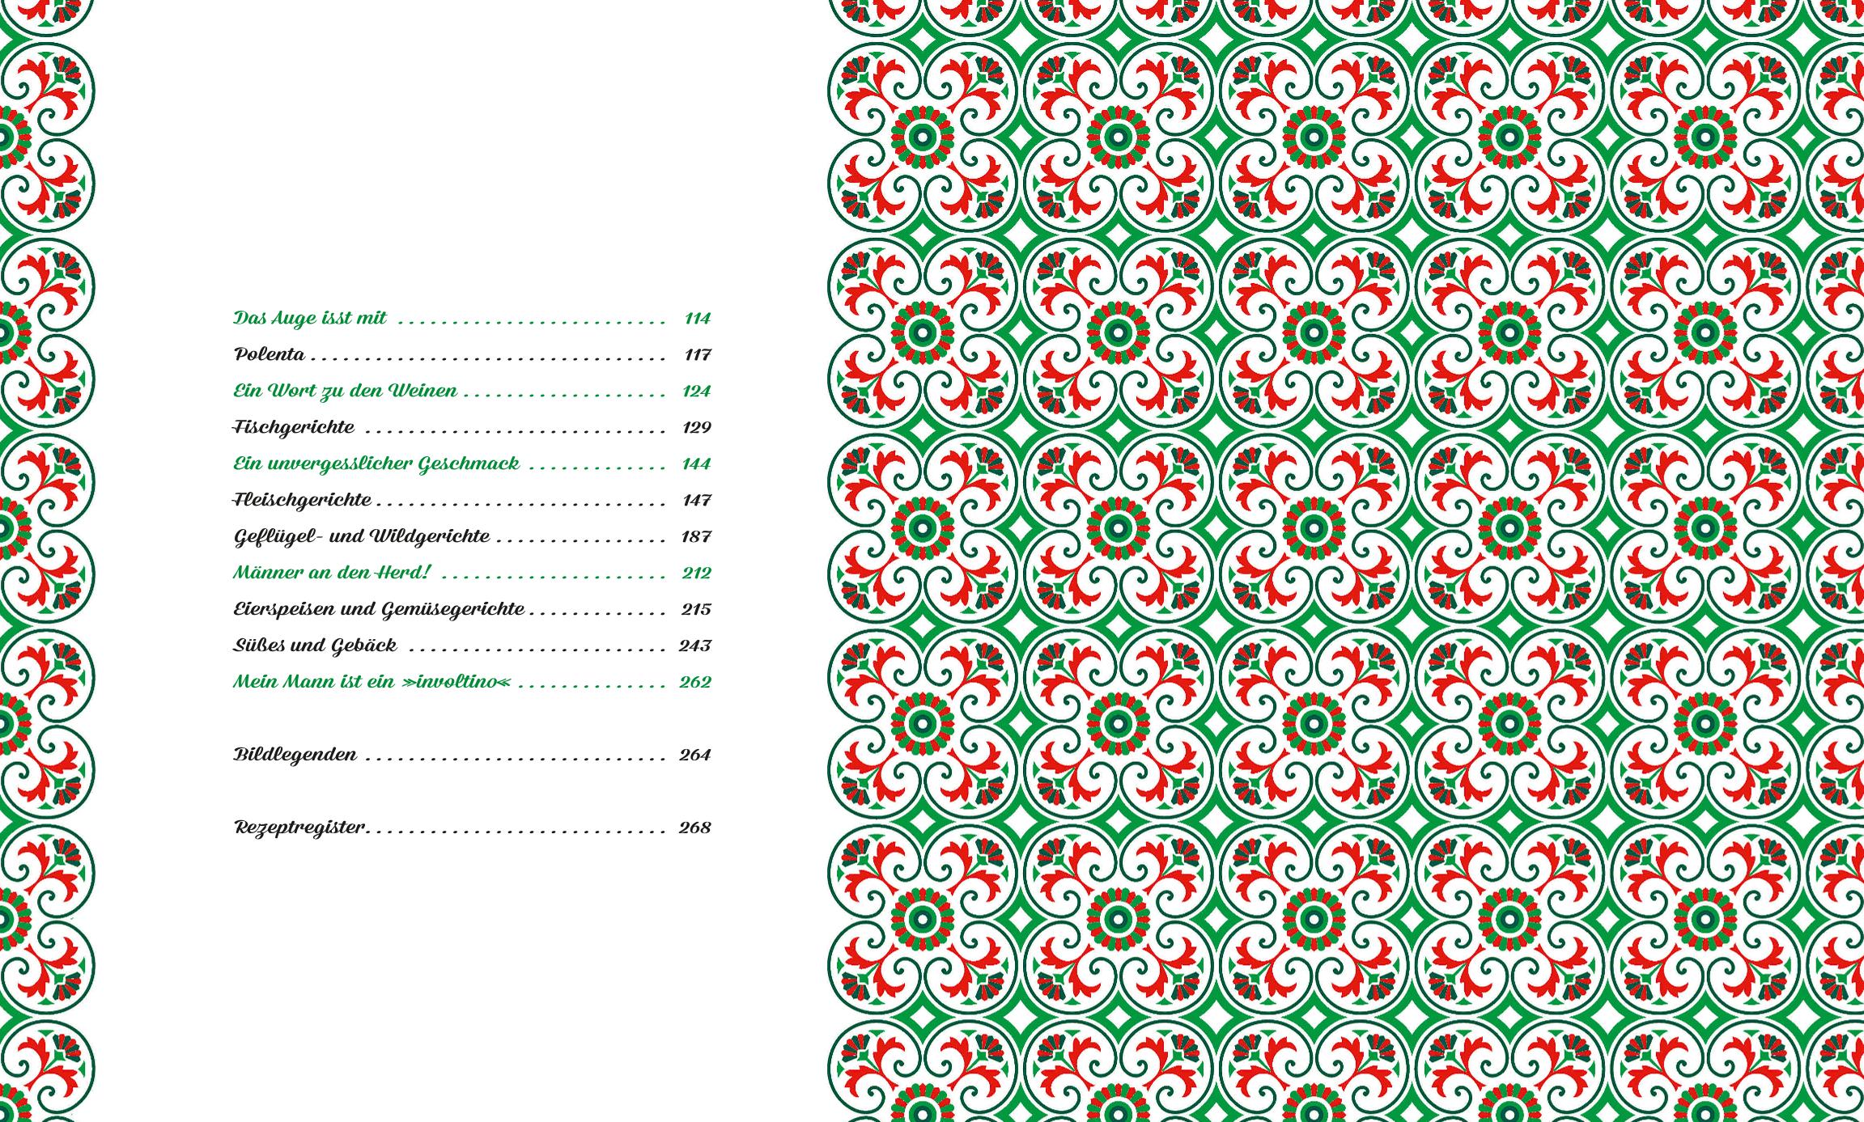The height and width of the screenshot is (1122, 1864).
Task: Click page number 243
Action: 695,646
